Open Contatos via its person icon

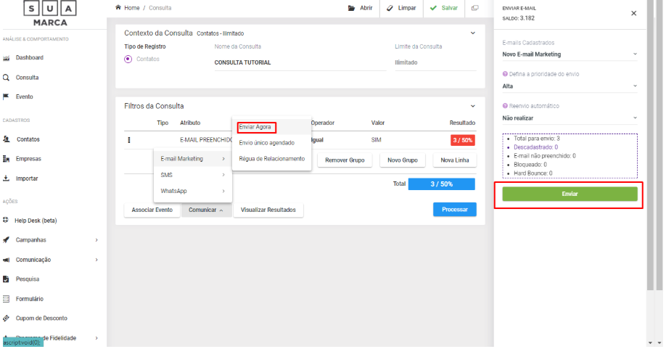7,139
